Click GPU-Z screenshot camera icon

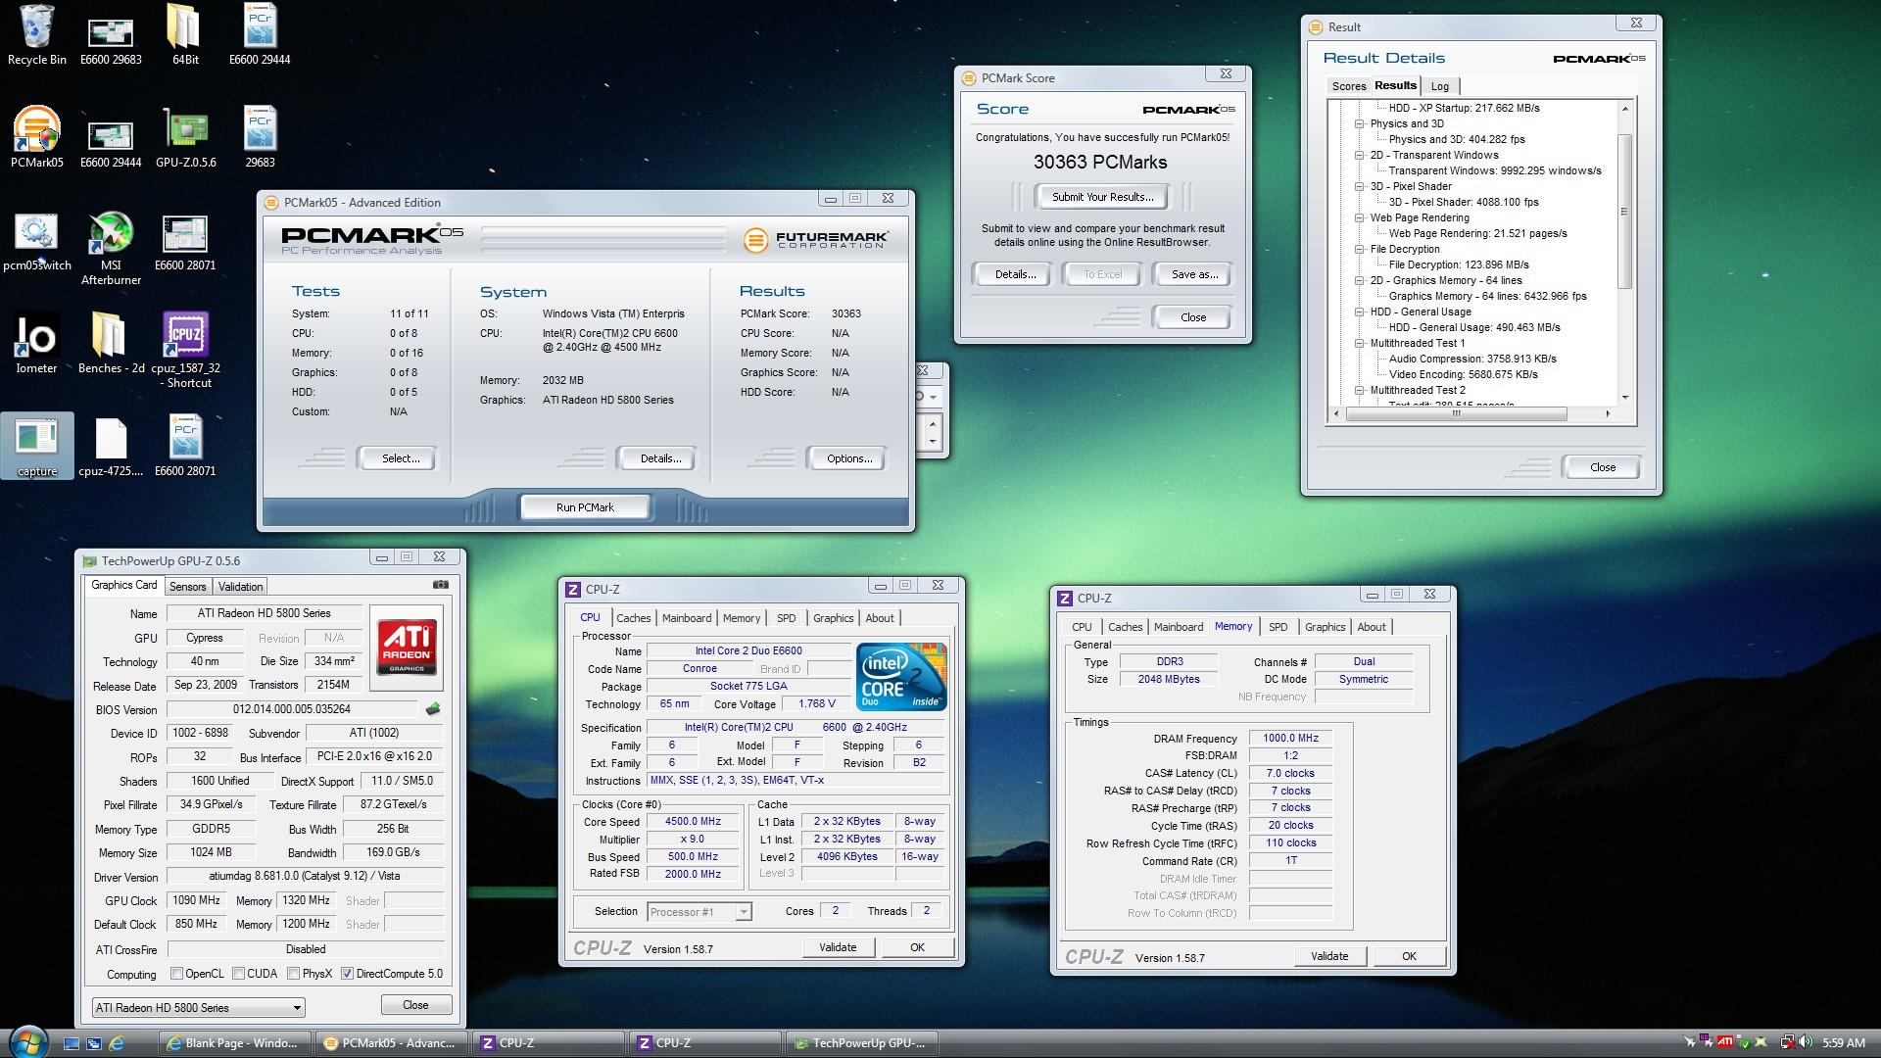441,585
